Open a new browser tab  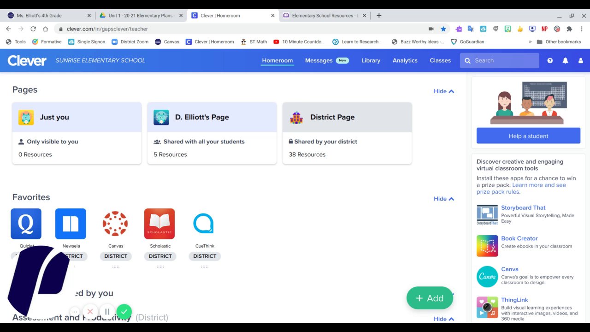coord(379,15)
